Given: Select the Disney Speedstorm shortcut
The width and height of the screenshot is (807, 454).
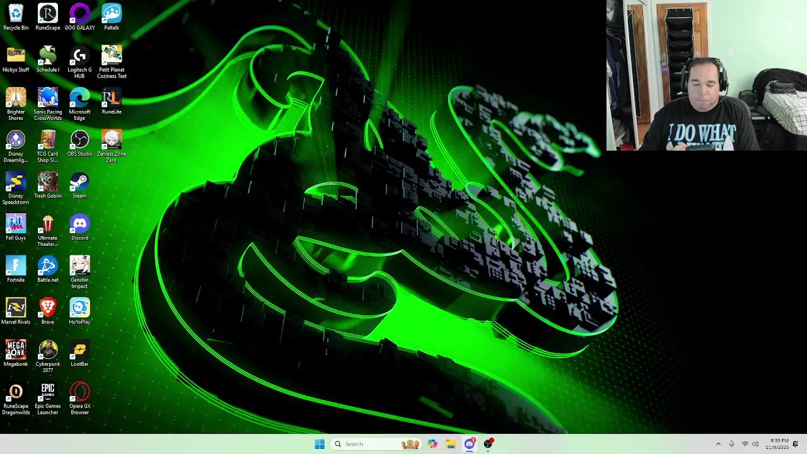Looking at the screenshot, I should pos(16,189).
